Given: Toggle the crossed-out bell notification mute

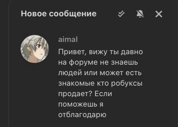Looking at the screenshot, I should click(140, 14).
